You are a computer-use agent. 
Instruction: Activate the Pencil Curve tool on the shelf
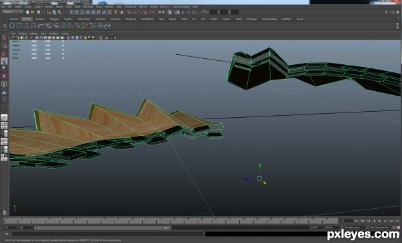pyautogui.click(x=34, y=25)
